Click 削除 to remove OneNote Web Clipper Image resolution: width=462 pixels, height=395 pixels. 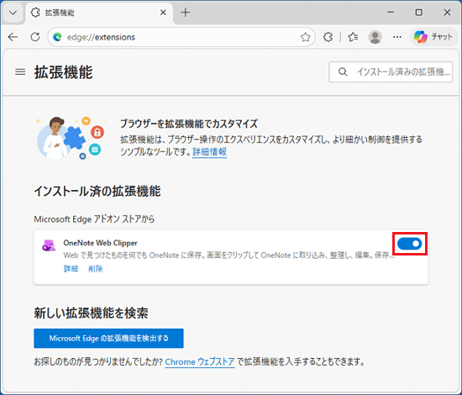click(x=96, y=269)
